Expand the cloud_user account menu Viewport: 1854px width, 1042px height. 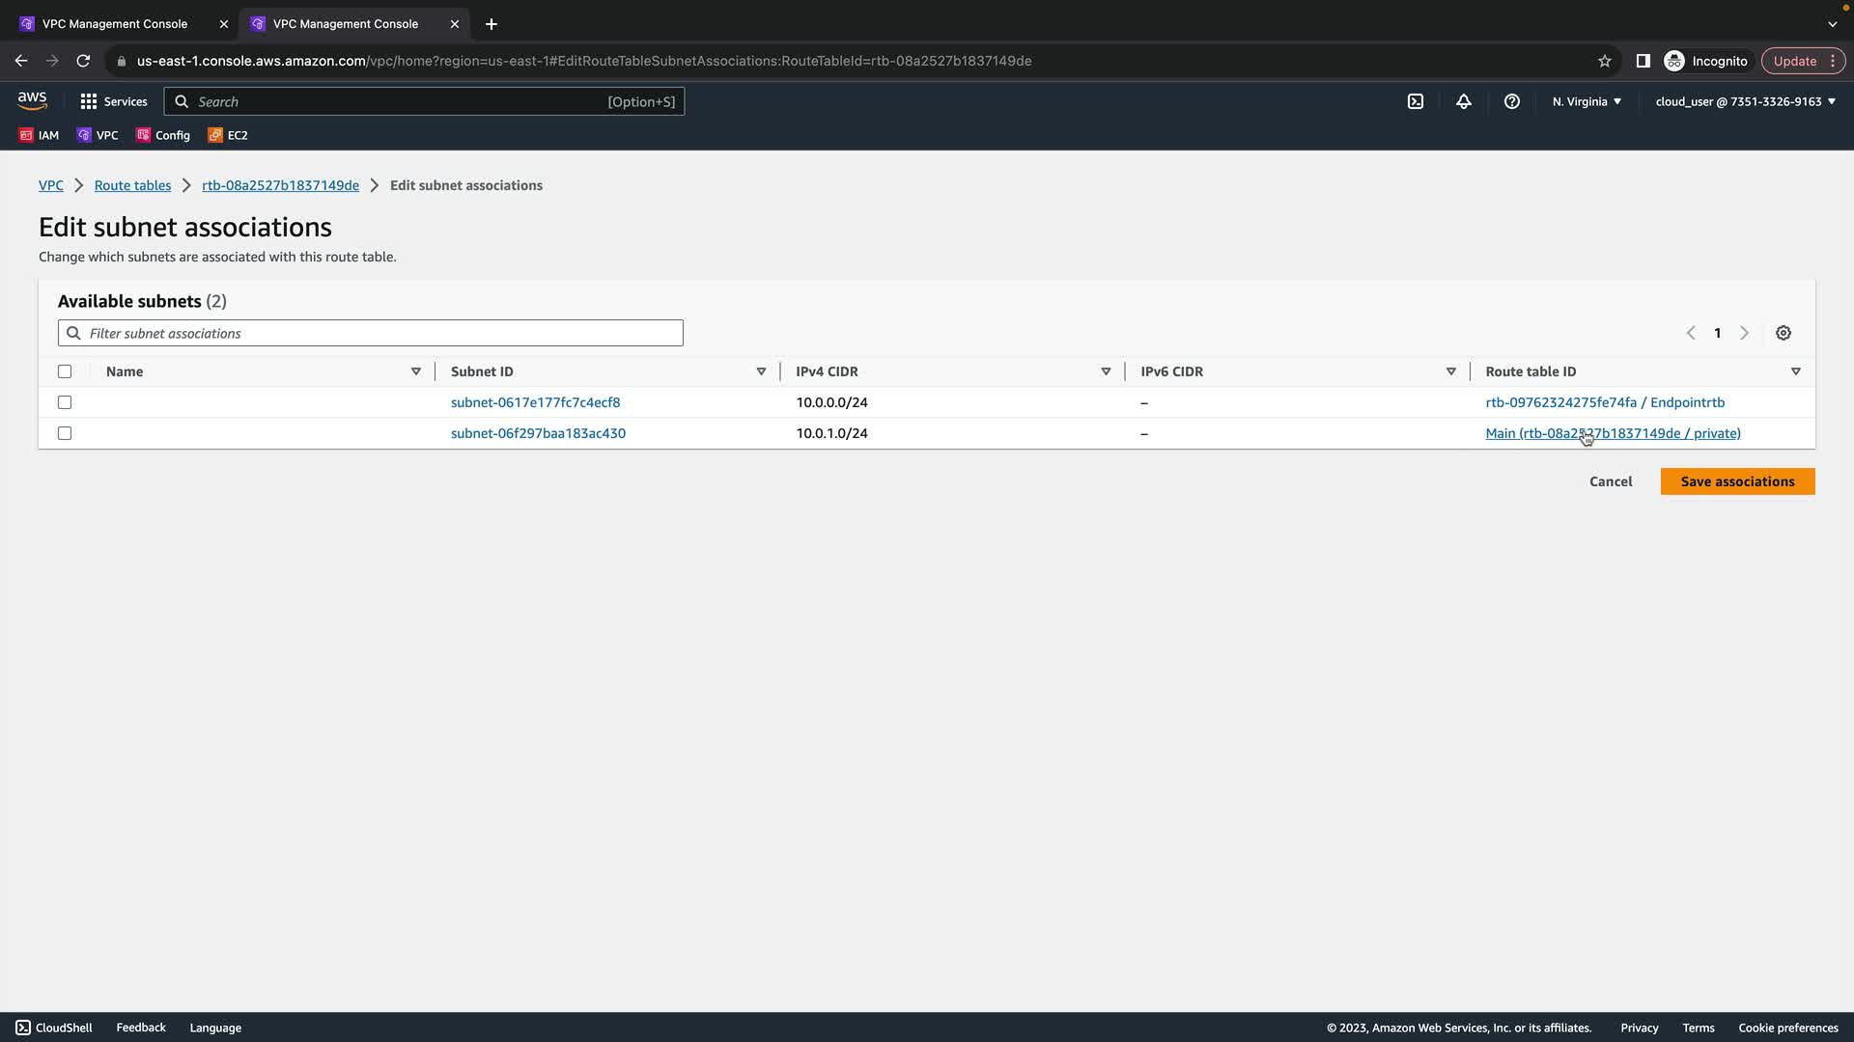pos(1745,101)
